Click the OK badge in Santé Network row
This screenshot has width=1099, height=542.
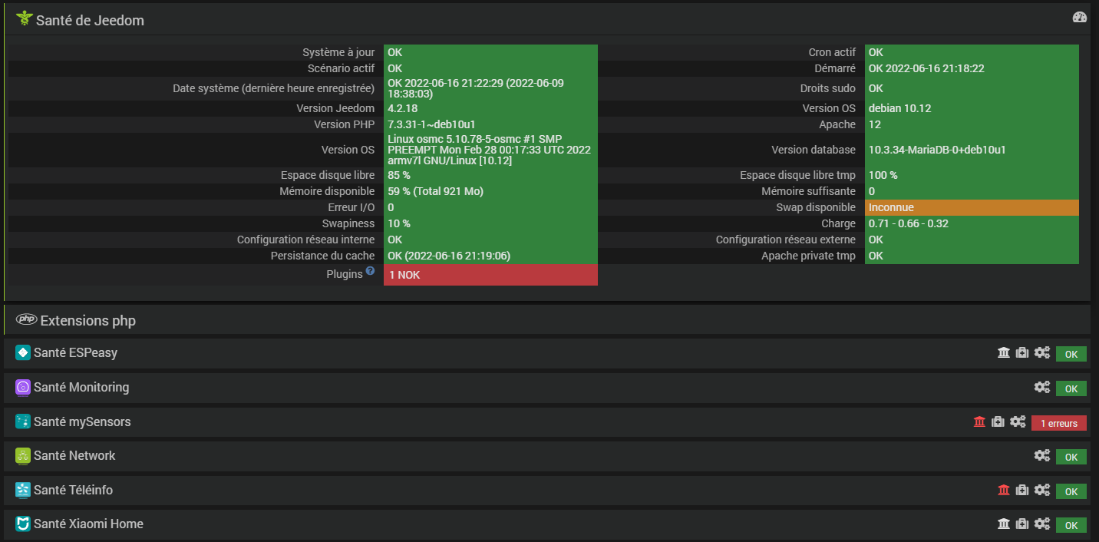coord(1071,457)
